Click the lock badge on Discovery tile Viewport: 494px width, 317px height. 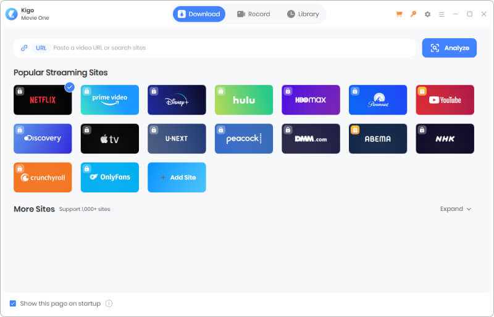click(20, 130)
